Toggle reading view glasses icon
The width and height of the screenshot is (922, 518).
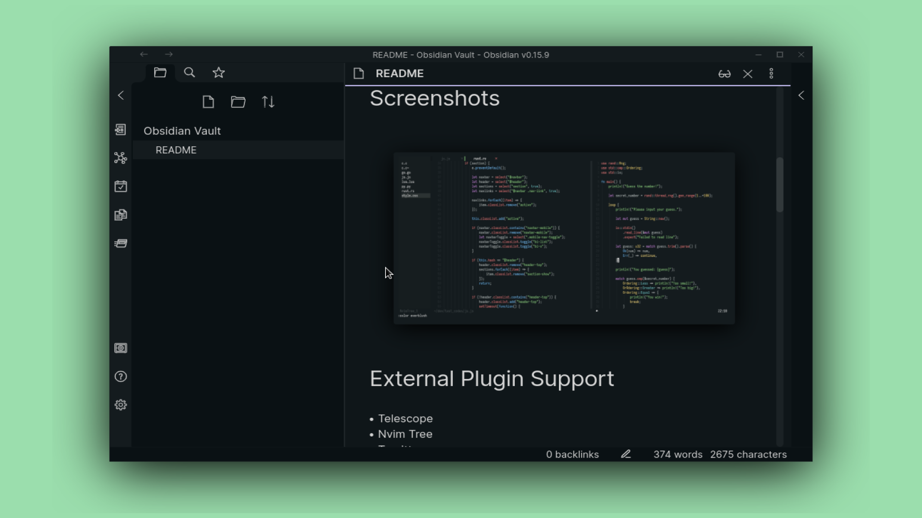pos(724,73)
